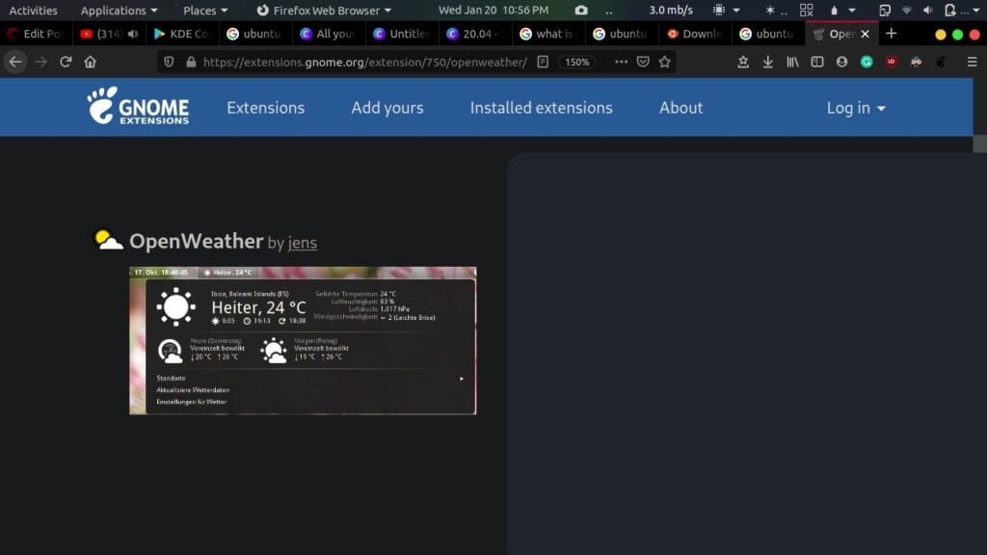Open the Firefox Library
Viewport: 987px width, 555px height.
coord(792,62)
